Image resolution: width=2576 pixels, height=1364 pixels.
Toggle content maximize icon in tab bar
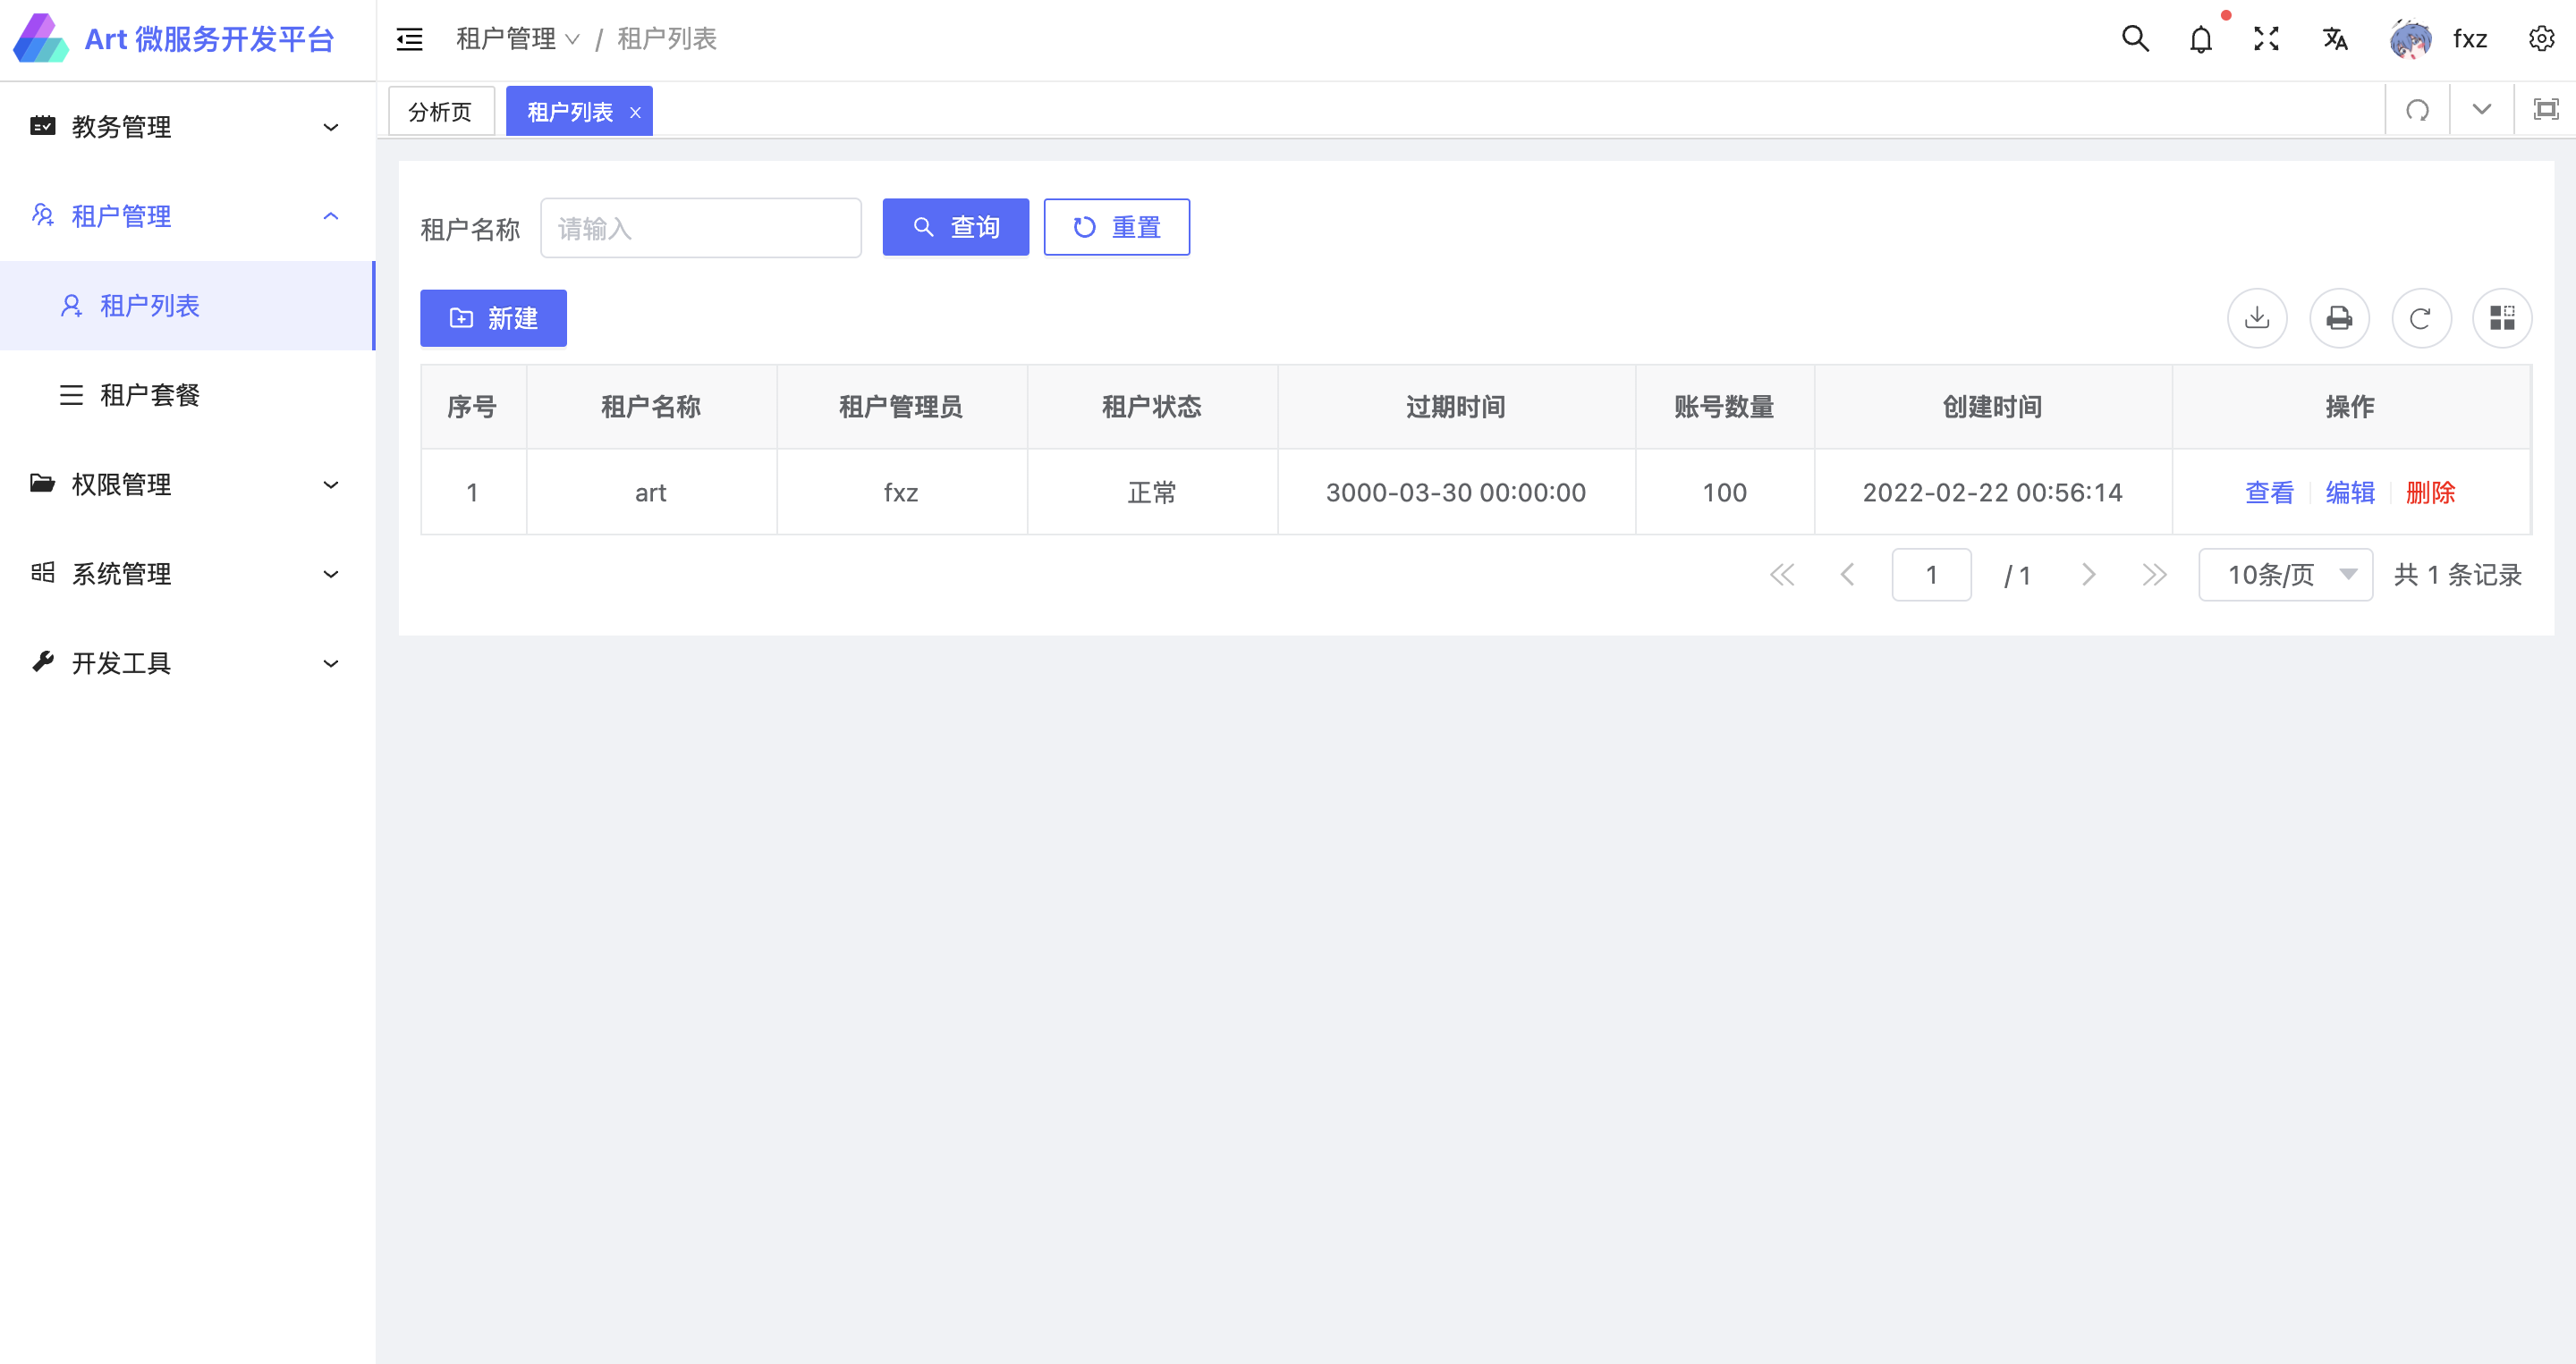2545,110
